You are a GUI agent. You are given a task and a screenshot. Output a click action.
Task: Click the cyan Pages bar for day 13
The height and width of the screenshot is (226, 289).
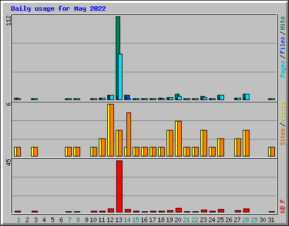[x=120, y=77]
